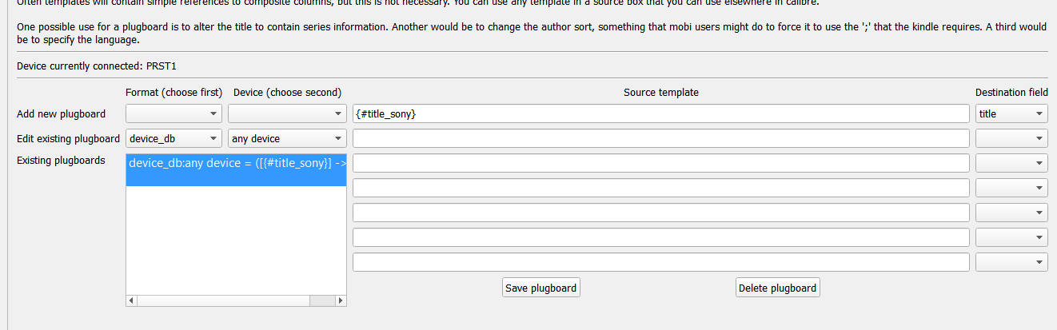
Task: Click the third Existing plugboards source template field
Action: point(660,213)
